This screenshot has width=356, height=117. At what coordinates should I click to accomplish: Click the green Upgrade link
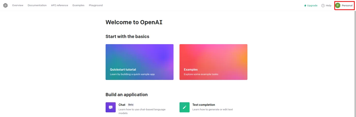(311, 6)
